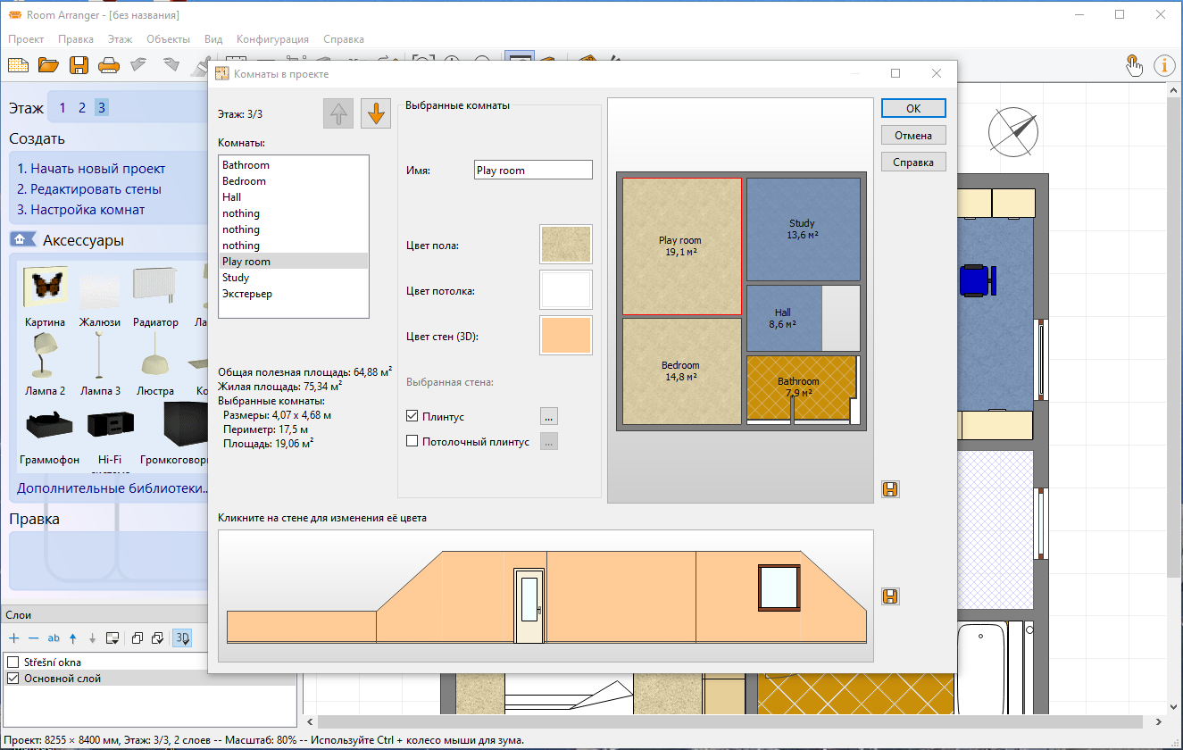
Task: Add a new layer with plus icon
Action: tap(13, 637)
